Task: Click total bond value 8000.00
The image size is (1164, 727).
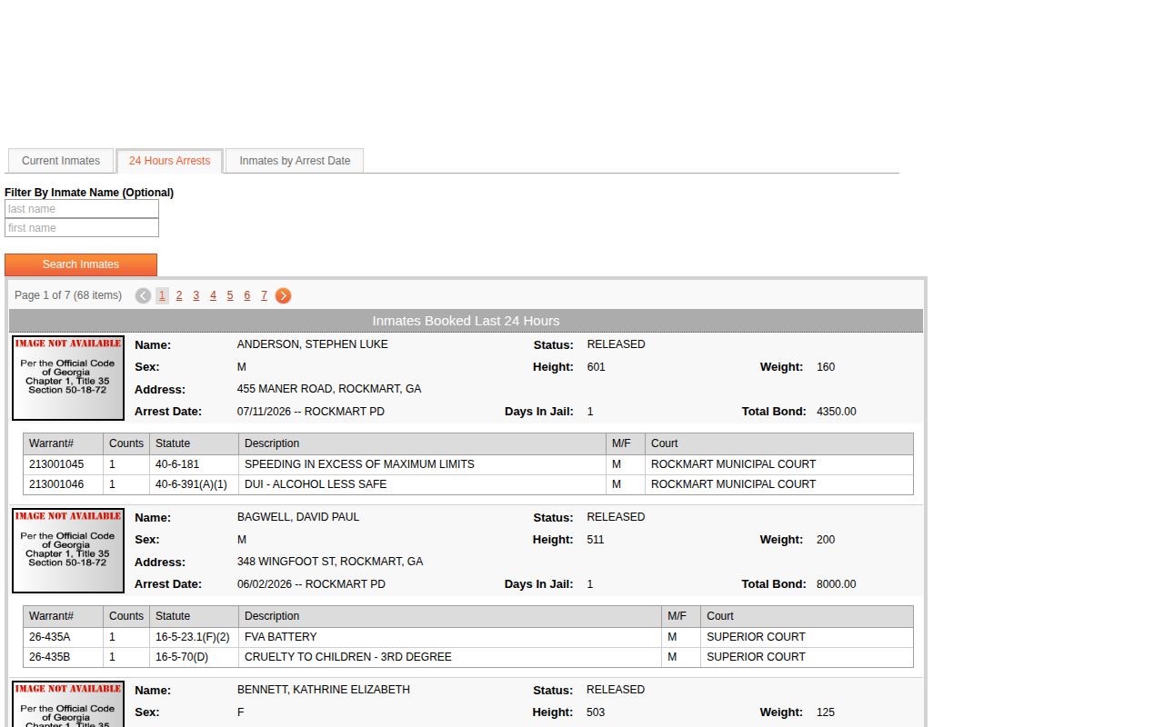Action: pos(837,584)
